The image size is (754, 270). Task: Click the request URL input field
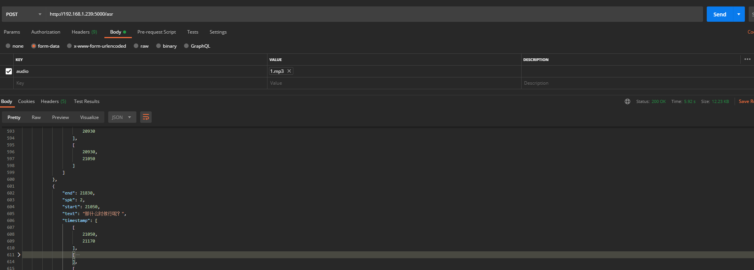coord(373,14)
